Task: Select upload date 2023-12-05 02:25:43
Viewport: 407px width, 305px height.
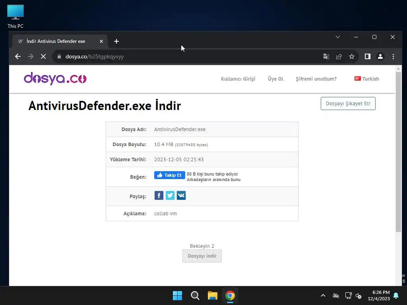Action: coord(179,160)
